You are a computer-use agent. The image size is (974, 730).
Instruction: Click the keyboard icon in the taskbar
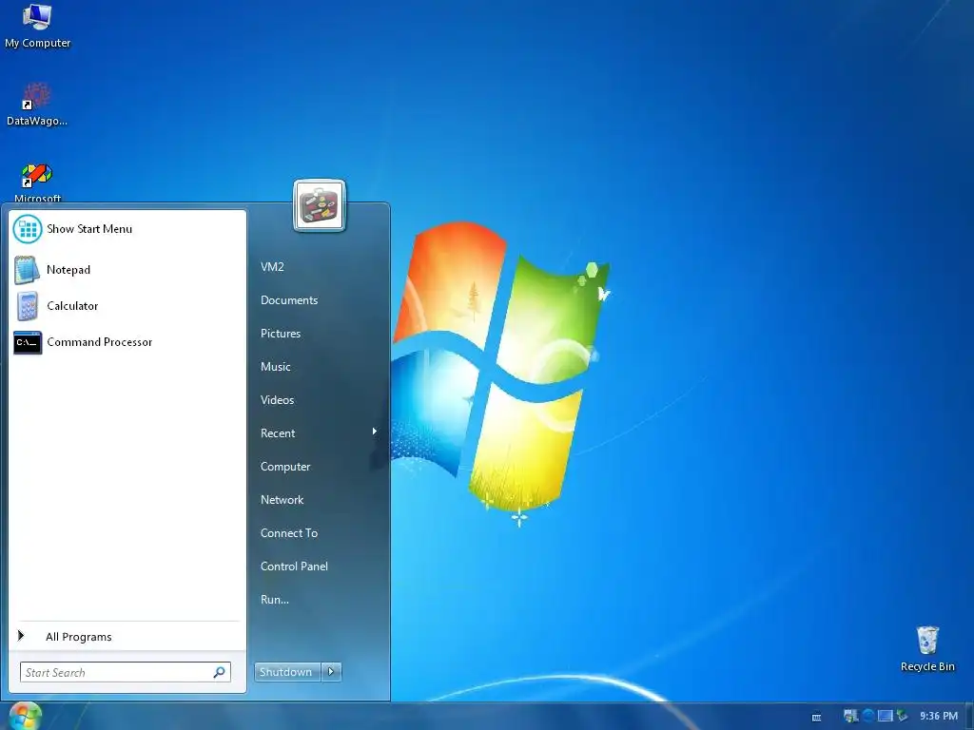816,718
